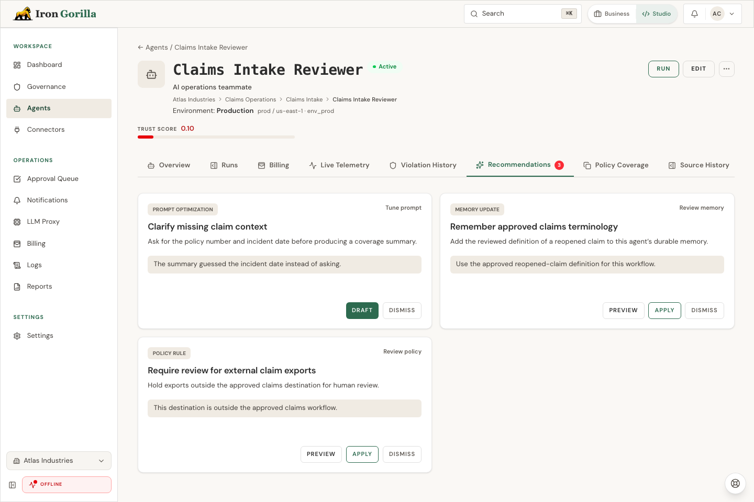Click the agent robot avatar icon
The height and width of the screenshot is (502, 754).
pos(151,74)
